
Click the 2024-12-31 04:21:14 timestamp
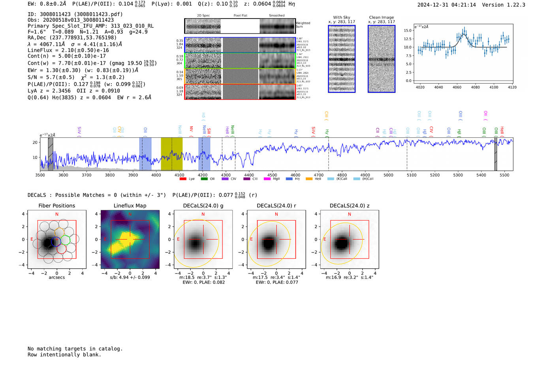point(447,5)
